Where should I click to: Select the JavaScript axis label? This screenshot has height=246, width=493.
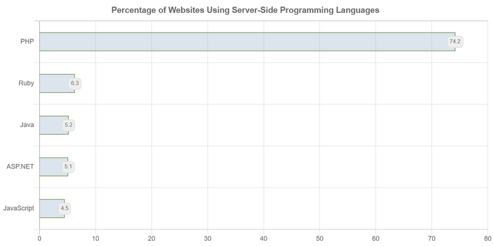pos(19,208)
